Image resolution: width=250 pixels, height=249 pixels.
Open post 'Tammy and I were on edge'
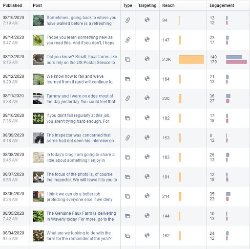(x=81, y=99)
